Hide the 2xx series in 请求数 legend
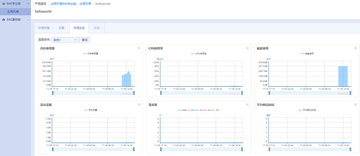This screenshot has width=360, height=156. (191, 110)
